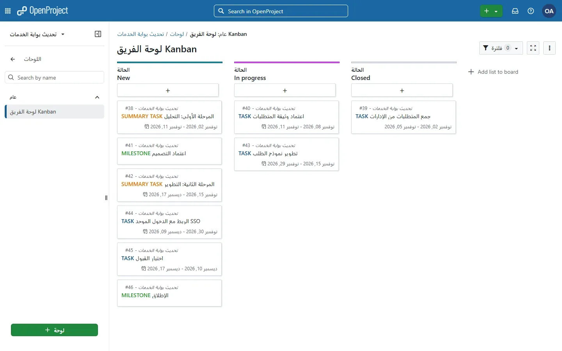Open the تحديث بوابة الخدمات breadcrumb link

[140, 34]
